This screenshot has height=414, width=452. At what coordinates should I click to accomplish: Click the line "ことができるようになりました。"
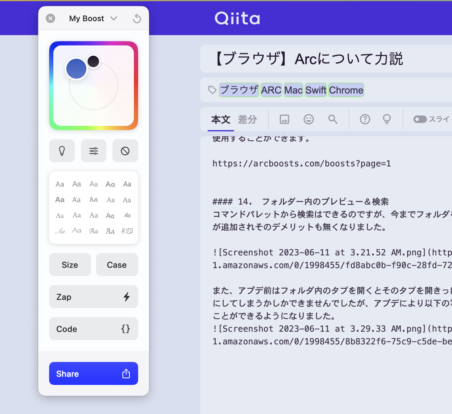pos(275,316)
